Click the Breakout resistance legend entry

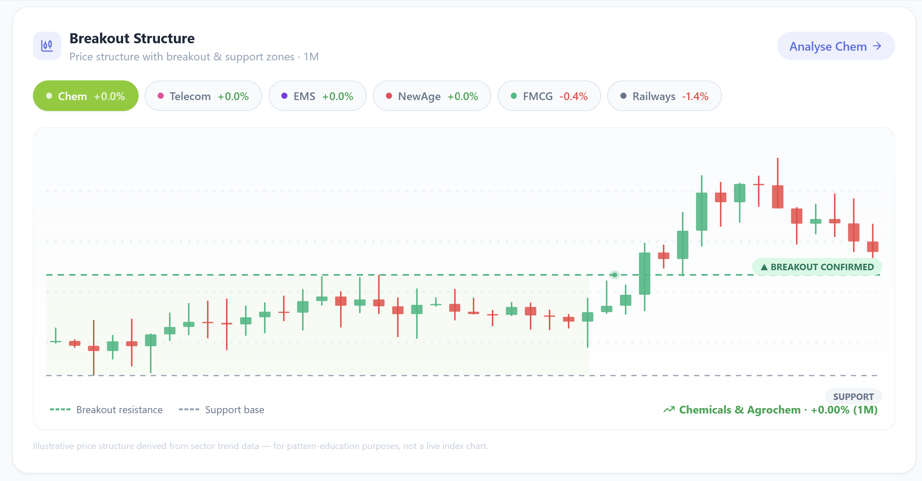point(106,409)
